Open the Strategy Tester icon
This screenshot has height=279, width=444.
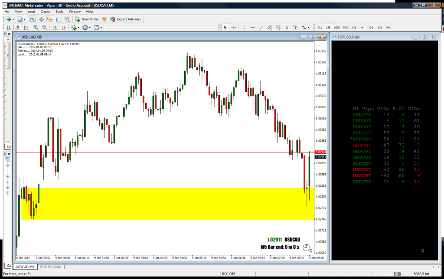coord(67,19)
